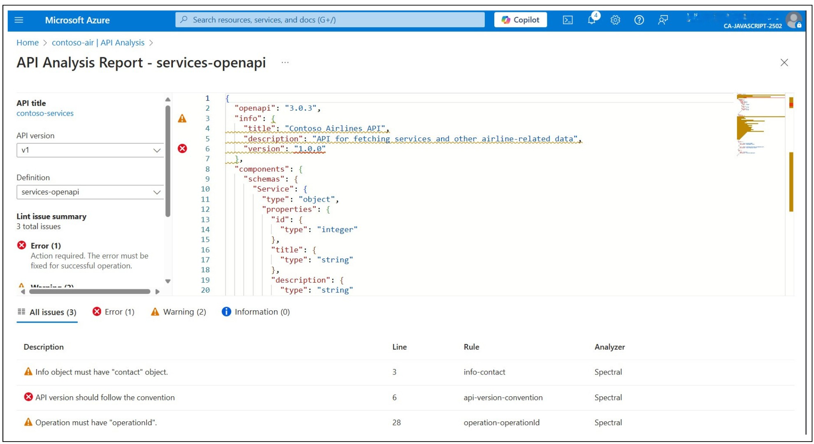Click the blue icon on Information tab
Viewport: 814px width, 444px height.
pyautogui.click(x=226, y=311)
